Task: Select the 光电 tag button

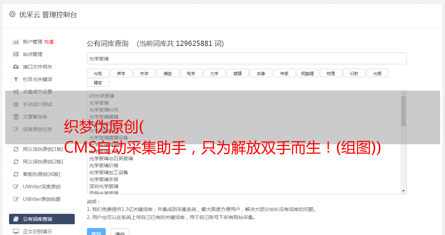Action: [98, 73]
